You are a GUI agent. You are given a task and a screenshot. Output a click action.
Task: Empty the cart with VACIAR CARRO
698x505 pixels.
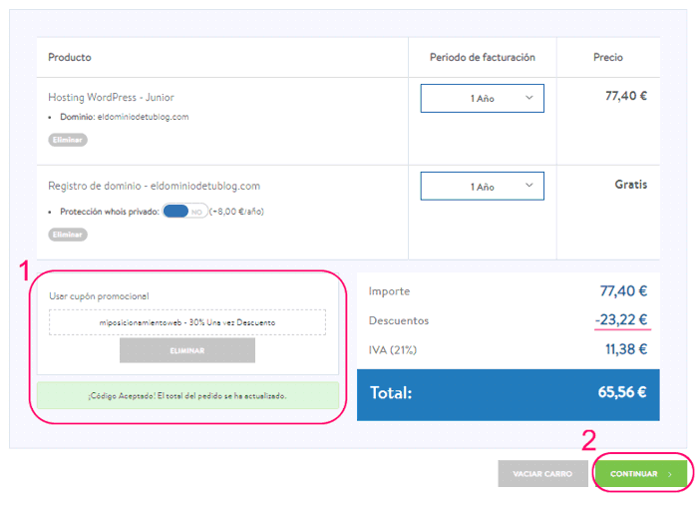542,474
